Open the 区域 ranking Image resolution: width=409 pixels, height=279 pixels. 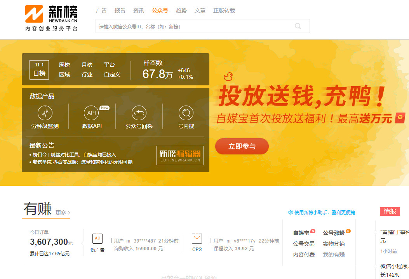click(64, 75)
